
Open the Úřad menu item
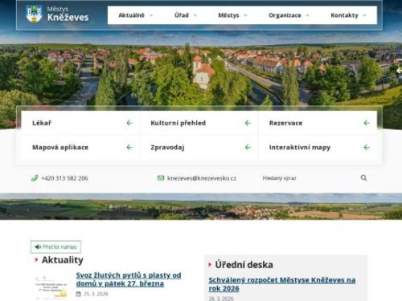[182, 15]
